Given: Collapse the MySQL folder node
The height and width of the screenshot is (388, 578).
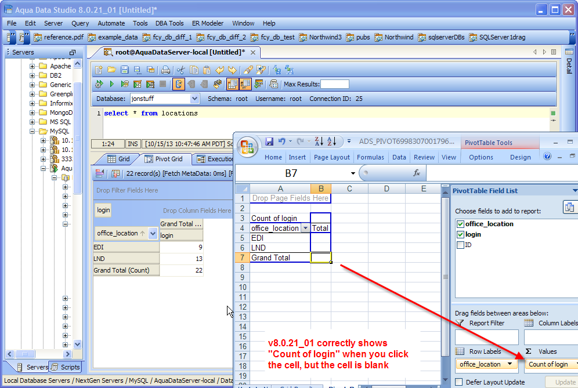Looking at the screenshot, I should (x=32, y=131).
